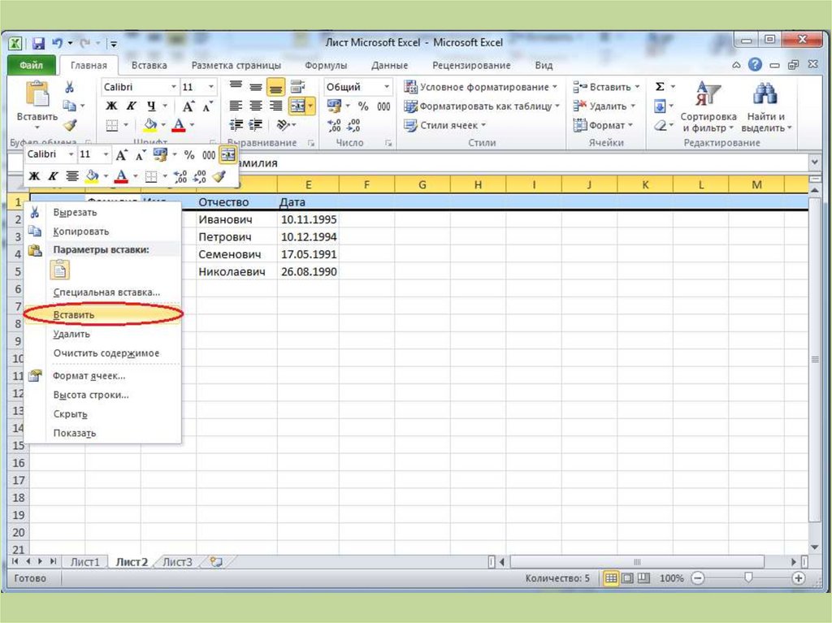This screenshot has width=832, height=623.
Task: Open Sort and Filter tool
Action: pyautogui.click(x=708, y=107)
